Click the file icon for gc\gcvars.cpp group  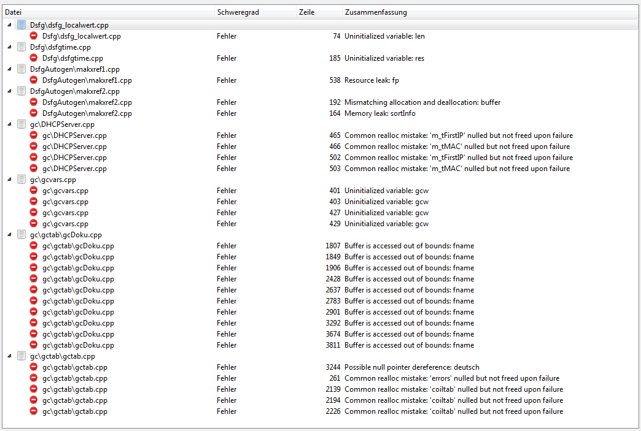(x=21, y=180)
